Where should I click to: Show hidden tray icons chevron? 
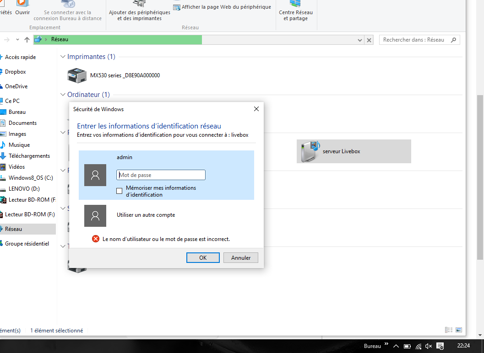[396, 346]
